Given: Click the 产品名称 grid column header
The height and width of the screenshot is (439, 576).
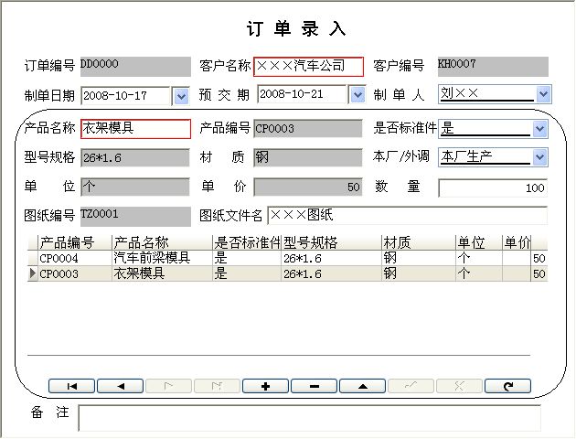Looking at the screenshot, I should coord(162,243).
